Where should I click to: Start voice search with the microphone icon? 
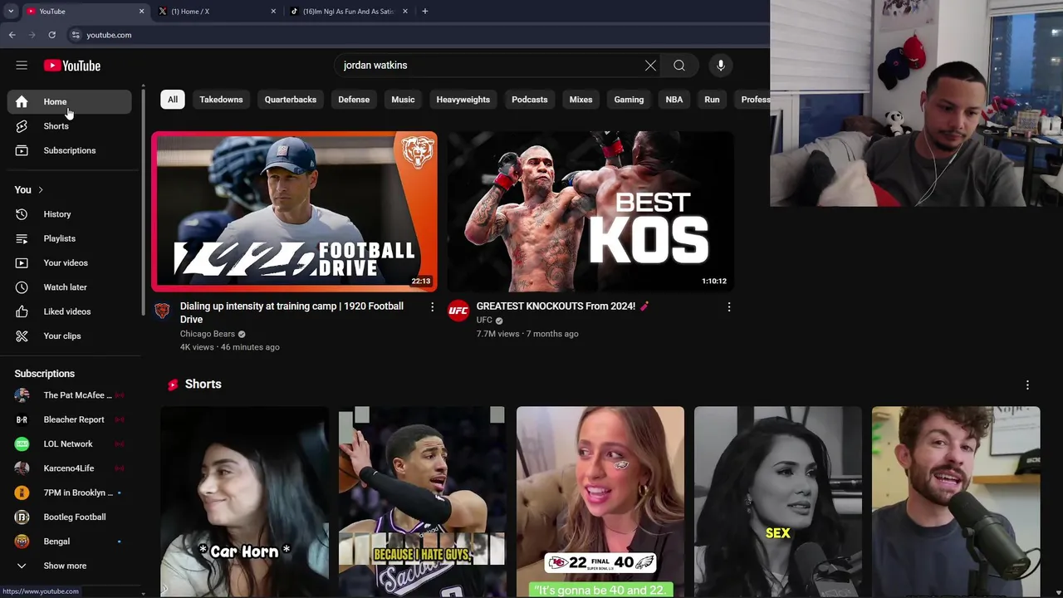(x=721, y=66)
